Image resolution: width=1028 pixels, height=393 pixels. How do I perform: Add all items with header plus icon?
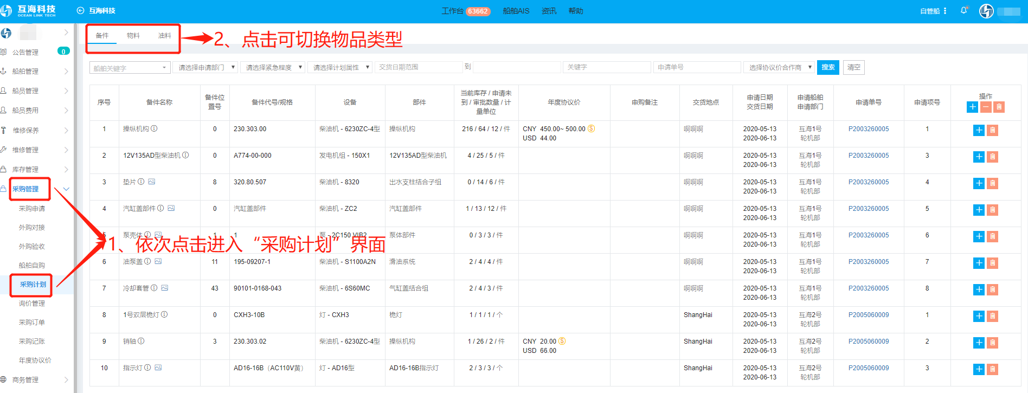click(972, 107)
